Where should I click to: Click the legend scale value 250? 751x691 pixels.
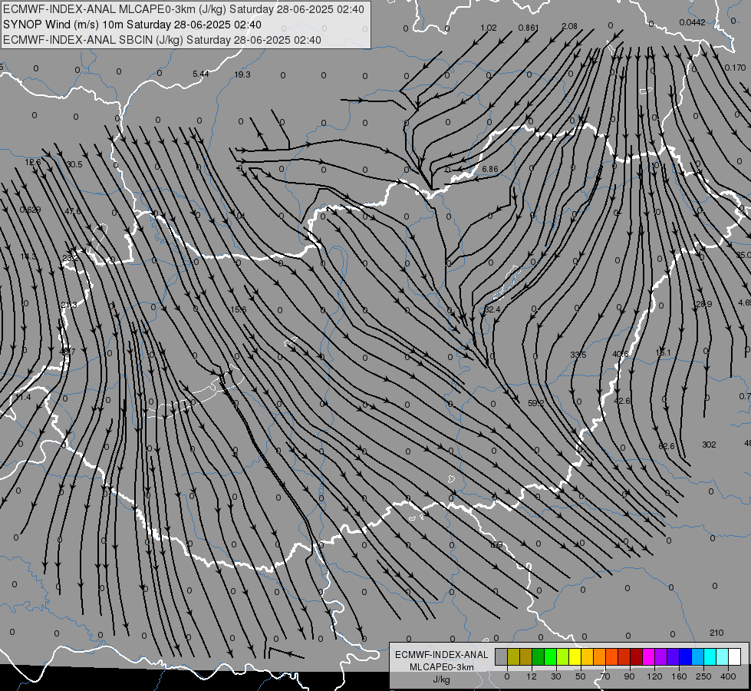point(703,676)
